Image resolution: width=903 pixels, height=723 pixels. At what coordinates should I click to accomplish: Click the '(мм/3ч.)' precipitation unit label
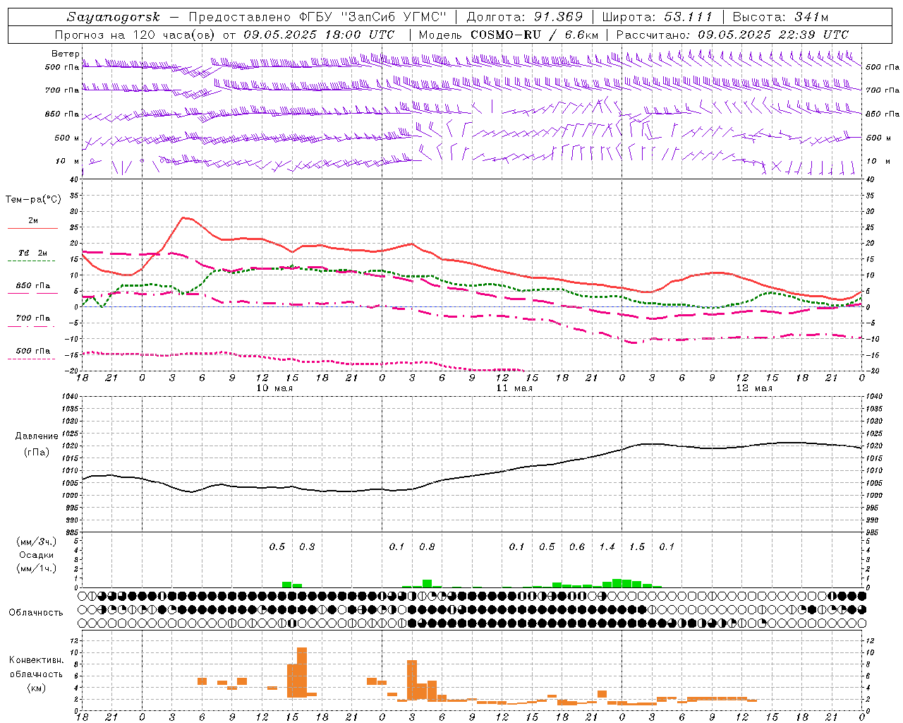(37, 542)
